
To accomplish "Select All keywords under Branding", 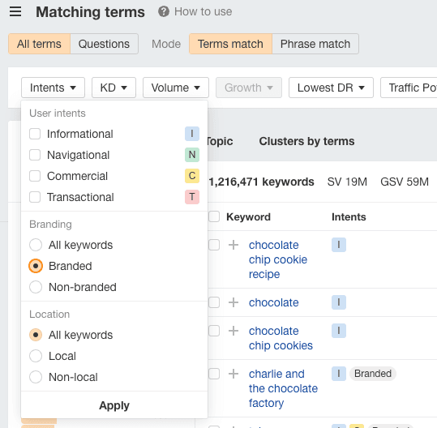I will coord(36,245).
